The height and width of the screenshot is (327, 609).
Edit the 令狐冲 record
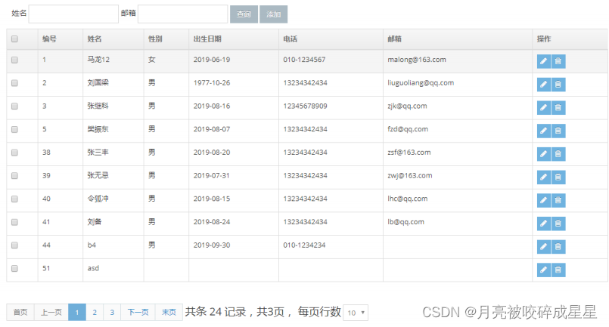543,201
